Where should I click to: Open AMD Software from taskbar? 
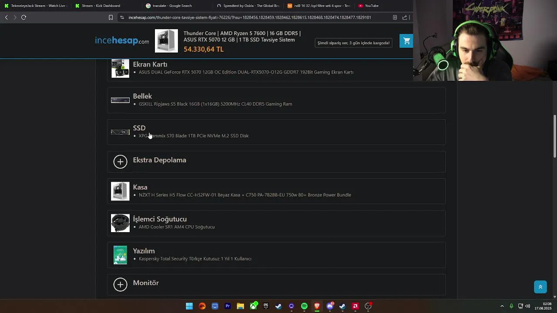355,306
